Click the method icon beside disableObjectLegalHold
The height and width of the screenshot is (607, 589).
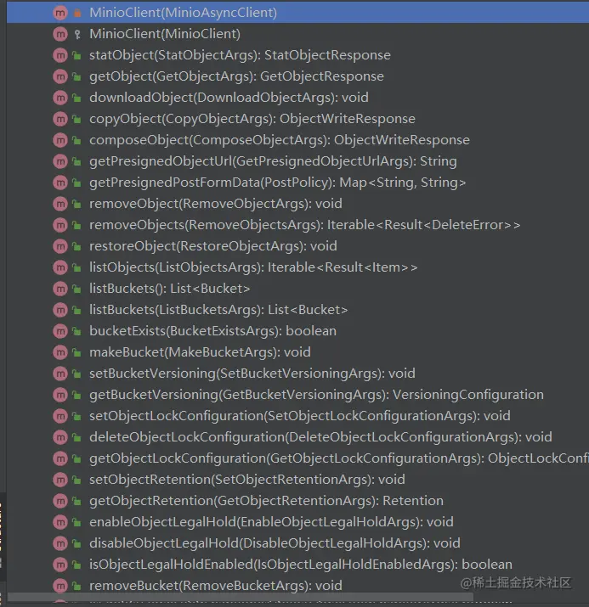60,543
